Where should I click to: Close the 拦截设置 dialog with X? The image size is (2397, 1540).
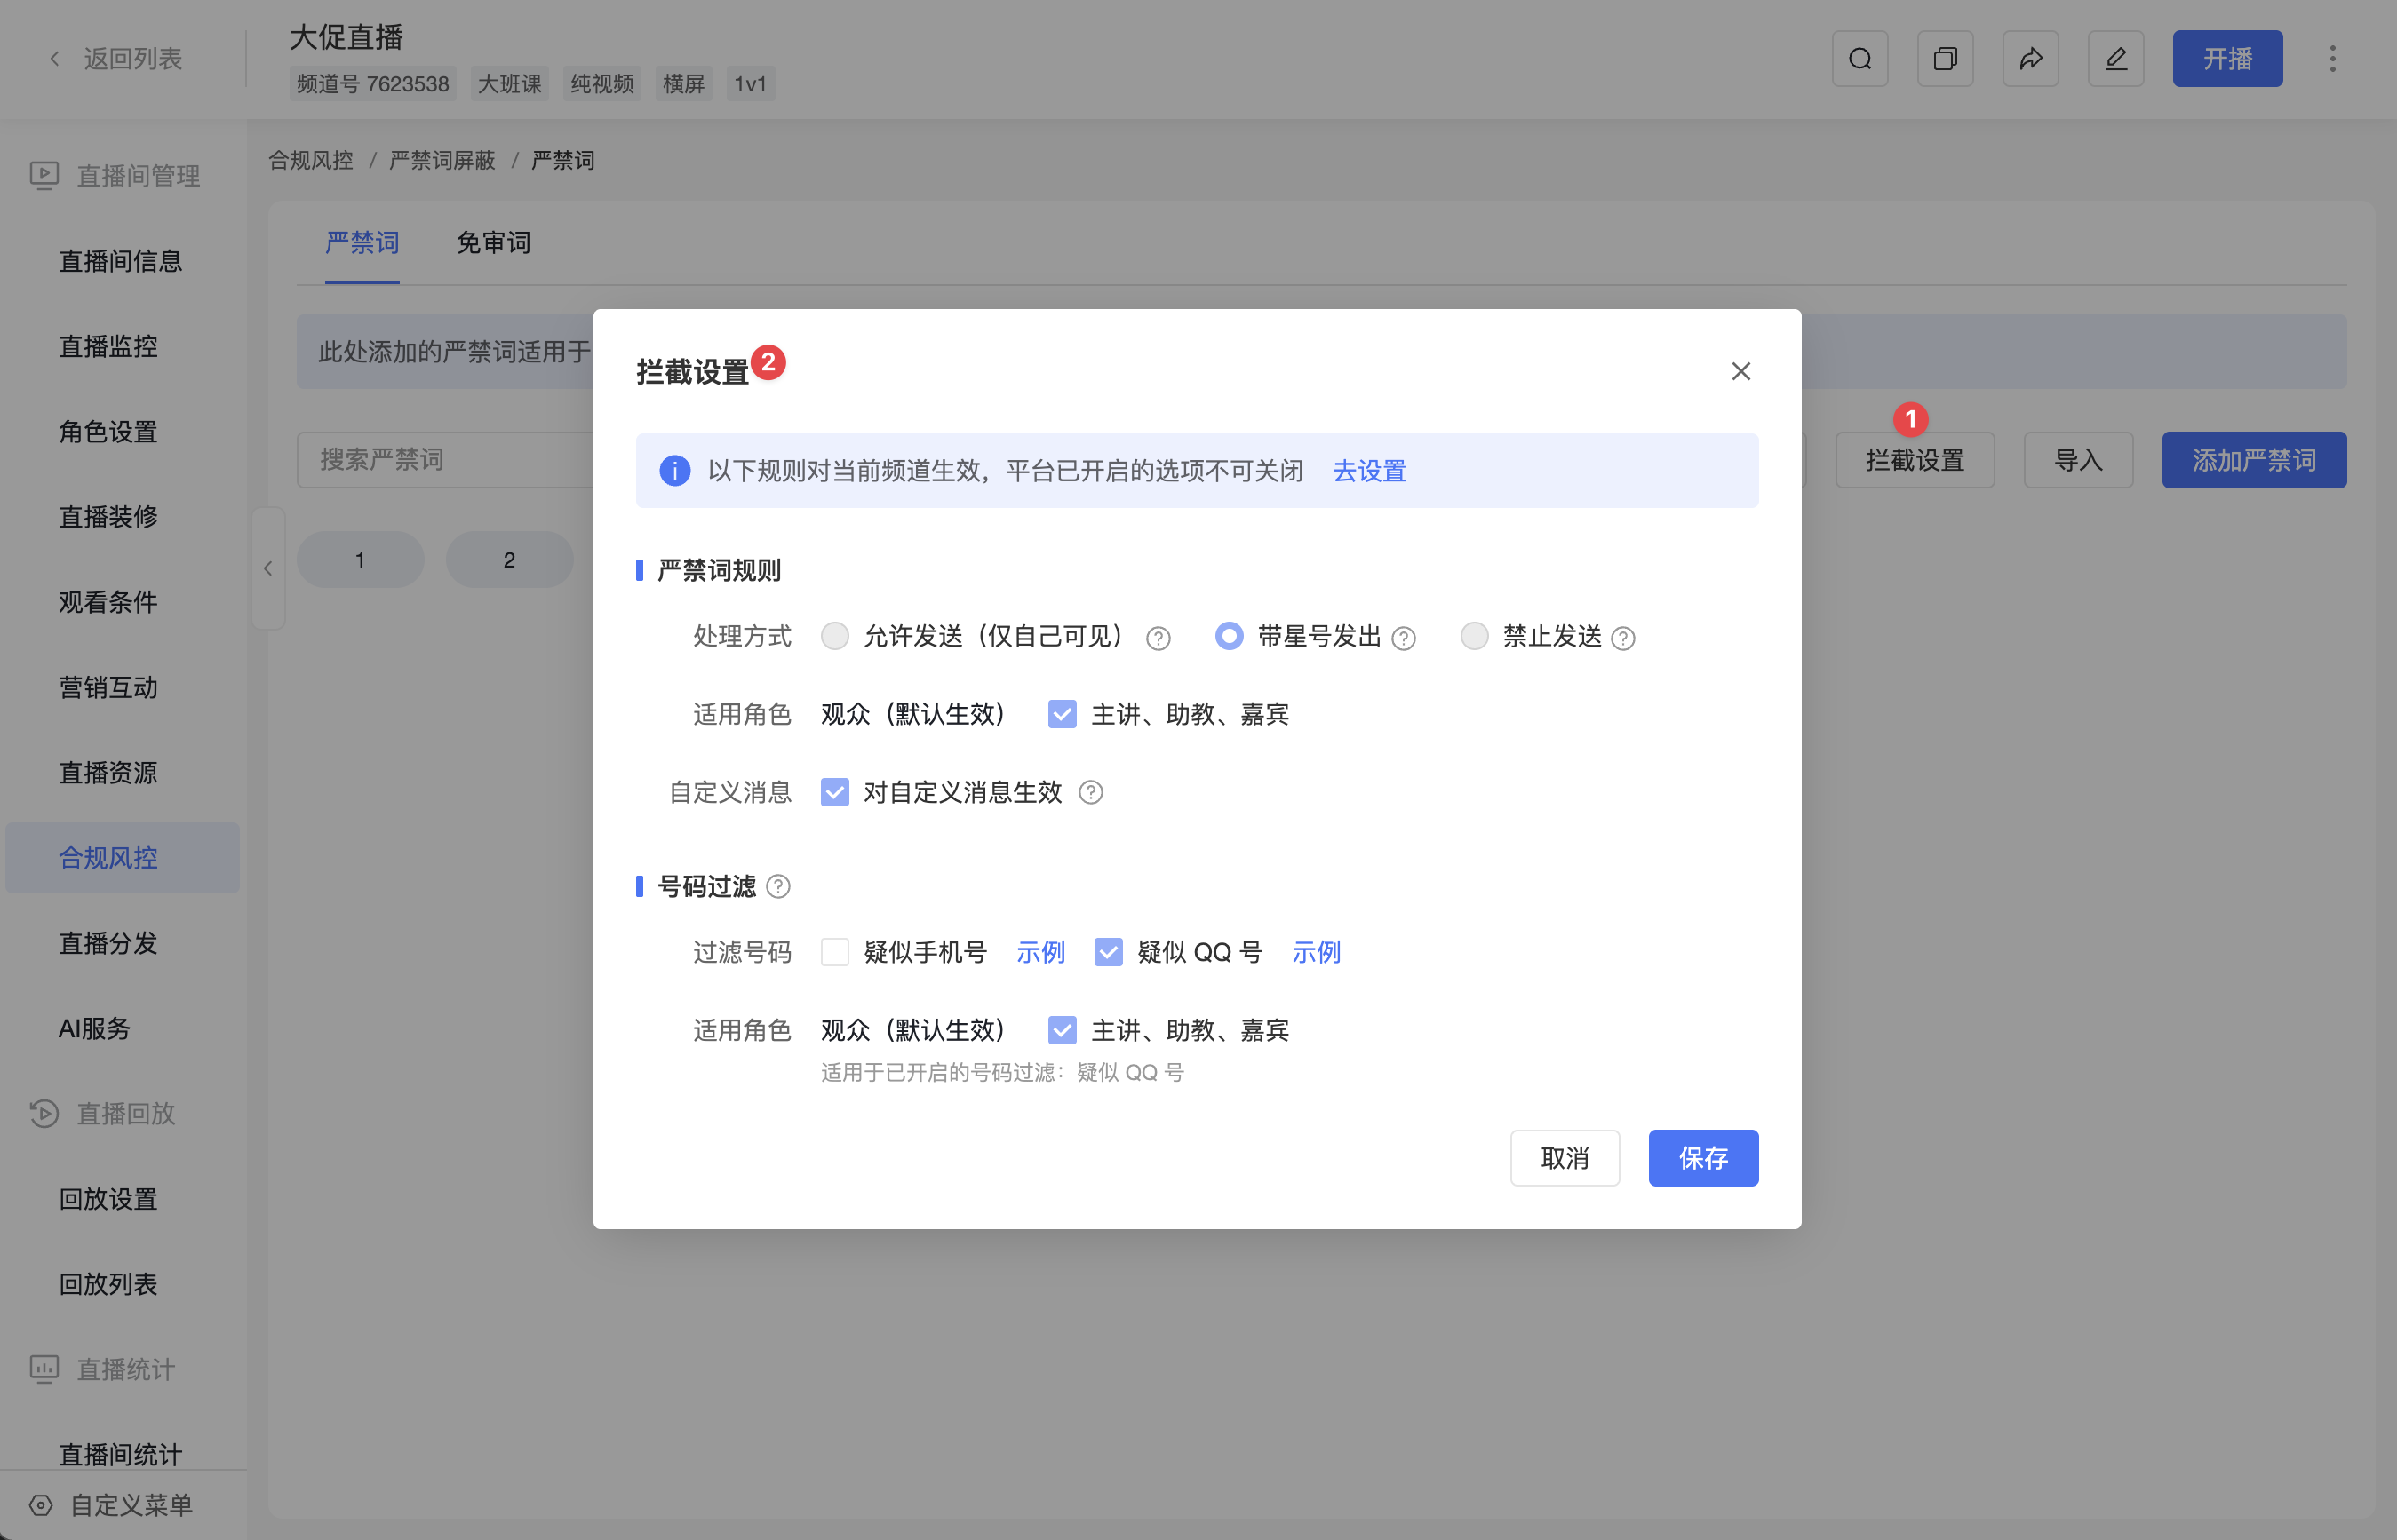click(1740, 371)
